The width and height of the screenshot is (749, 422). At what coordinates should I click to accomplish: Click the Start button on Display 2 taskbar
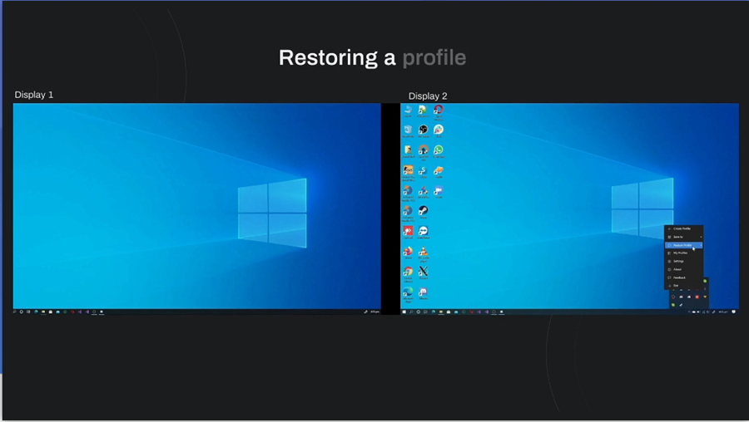pyautogui.click(x=404, y=312)
